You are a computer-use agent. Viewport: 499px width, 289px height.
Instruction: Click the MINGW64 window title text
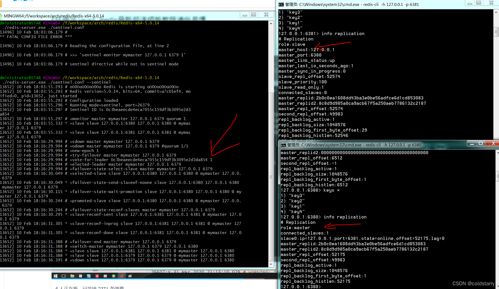54,16
